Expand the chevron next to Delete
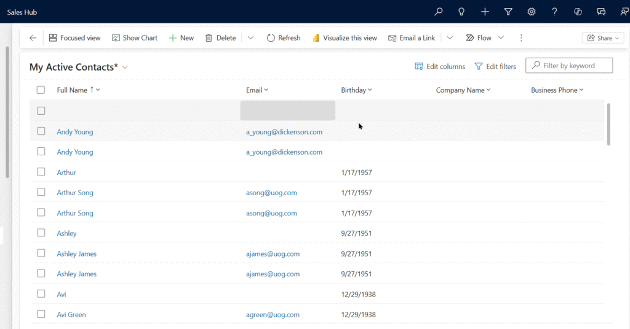The width and height of the screenshot is (630, 329). pos(251,37)
